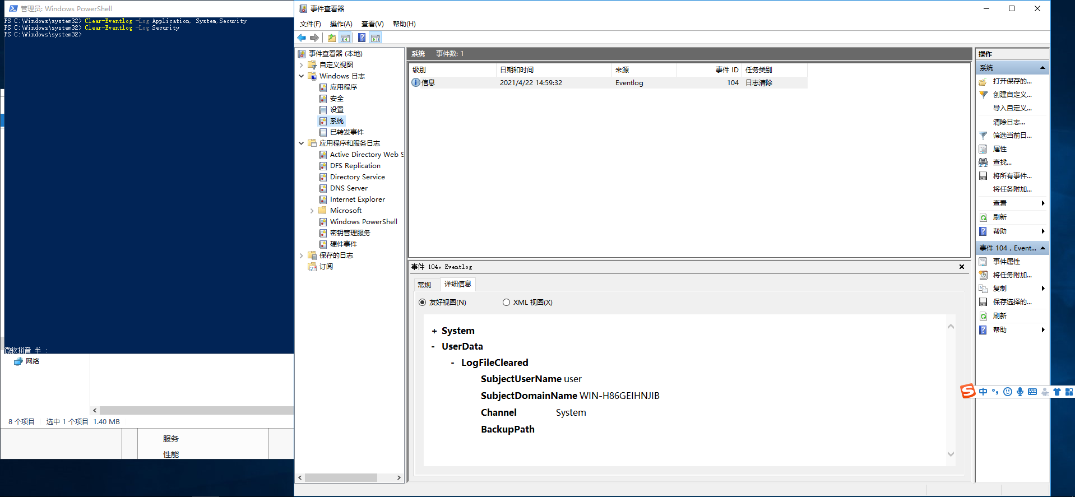Click the up-one-level folder toolbar icon
Screen dimensions: 1075x497
click(332, 38)
